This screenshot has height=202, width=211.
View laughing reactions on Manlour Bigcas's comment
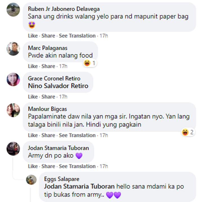pyautogui.click(x=188, y=132)
